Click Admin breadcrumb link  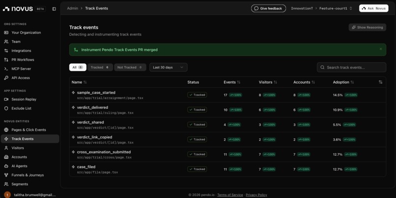[x=73, y=8]
